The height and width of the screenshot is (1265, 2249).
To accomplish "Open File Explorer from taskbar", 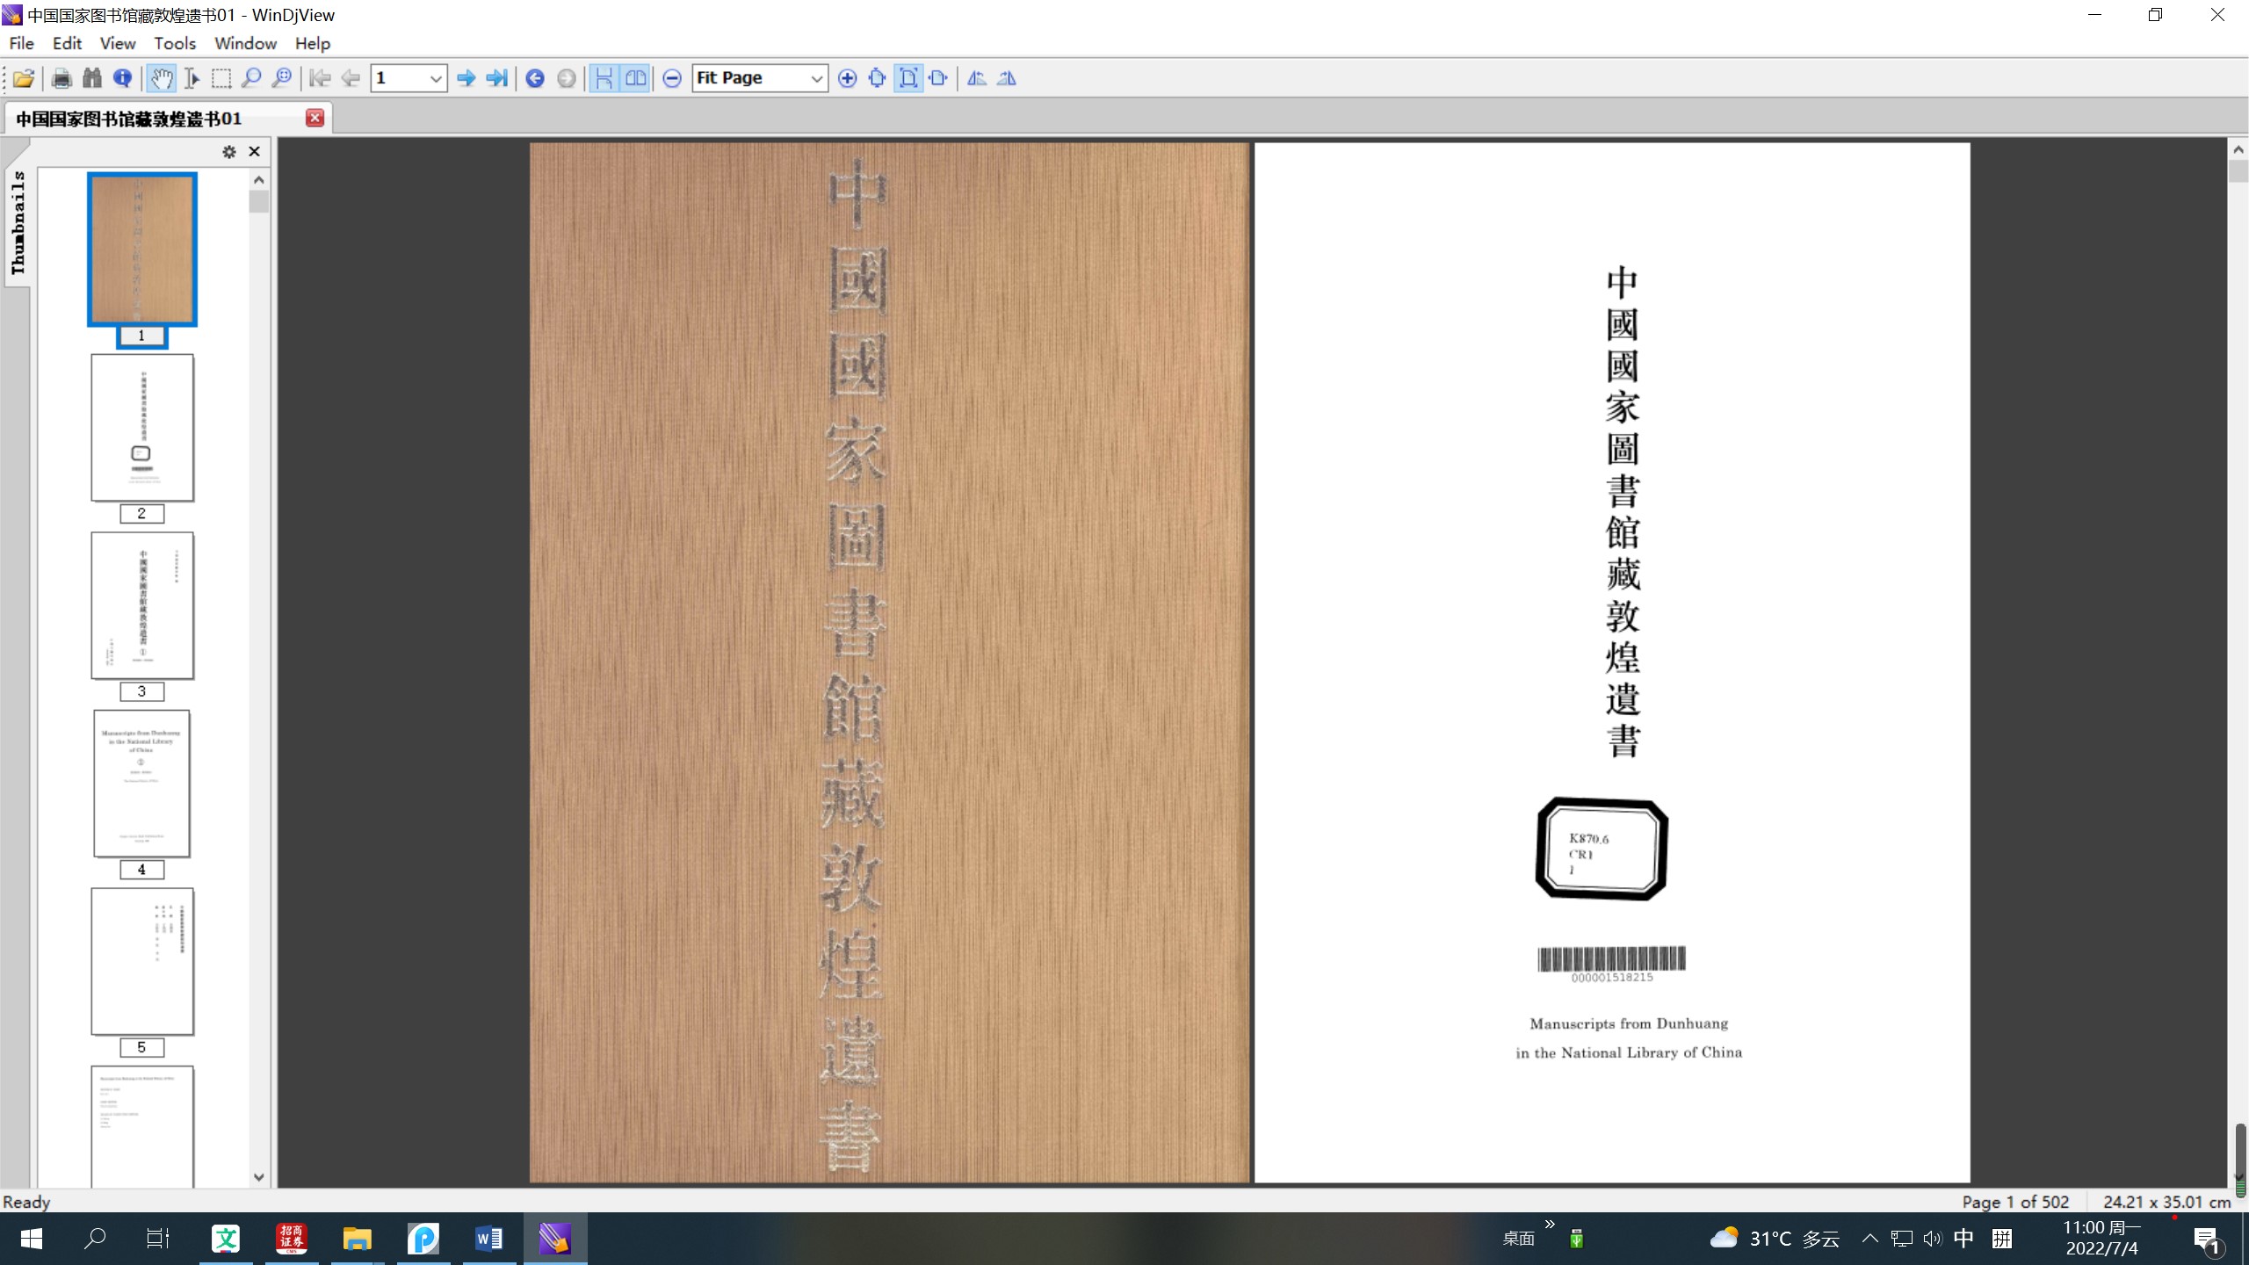I will (357, 1239).
